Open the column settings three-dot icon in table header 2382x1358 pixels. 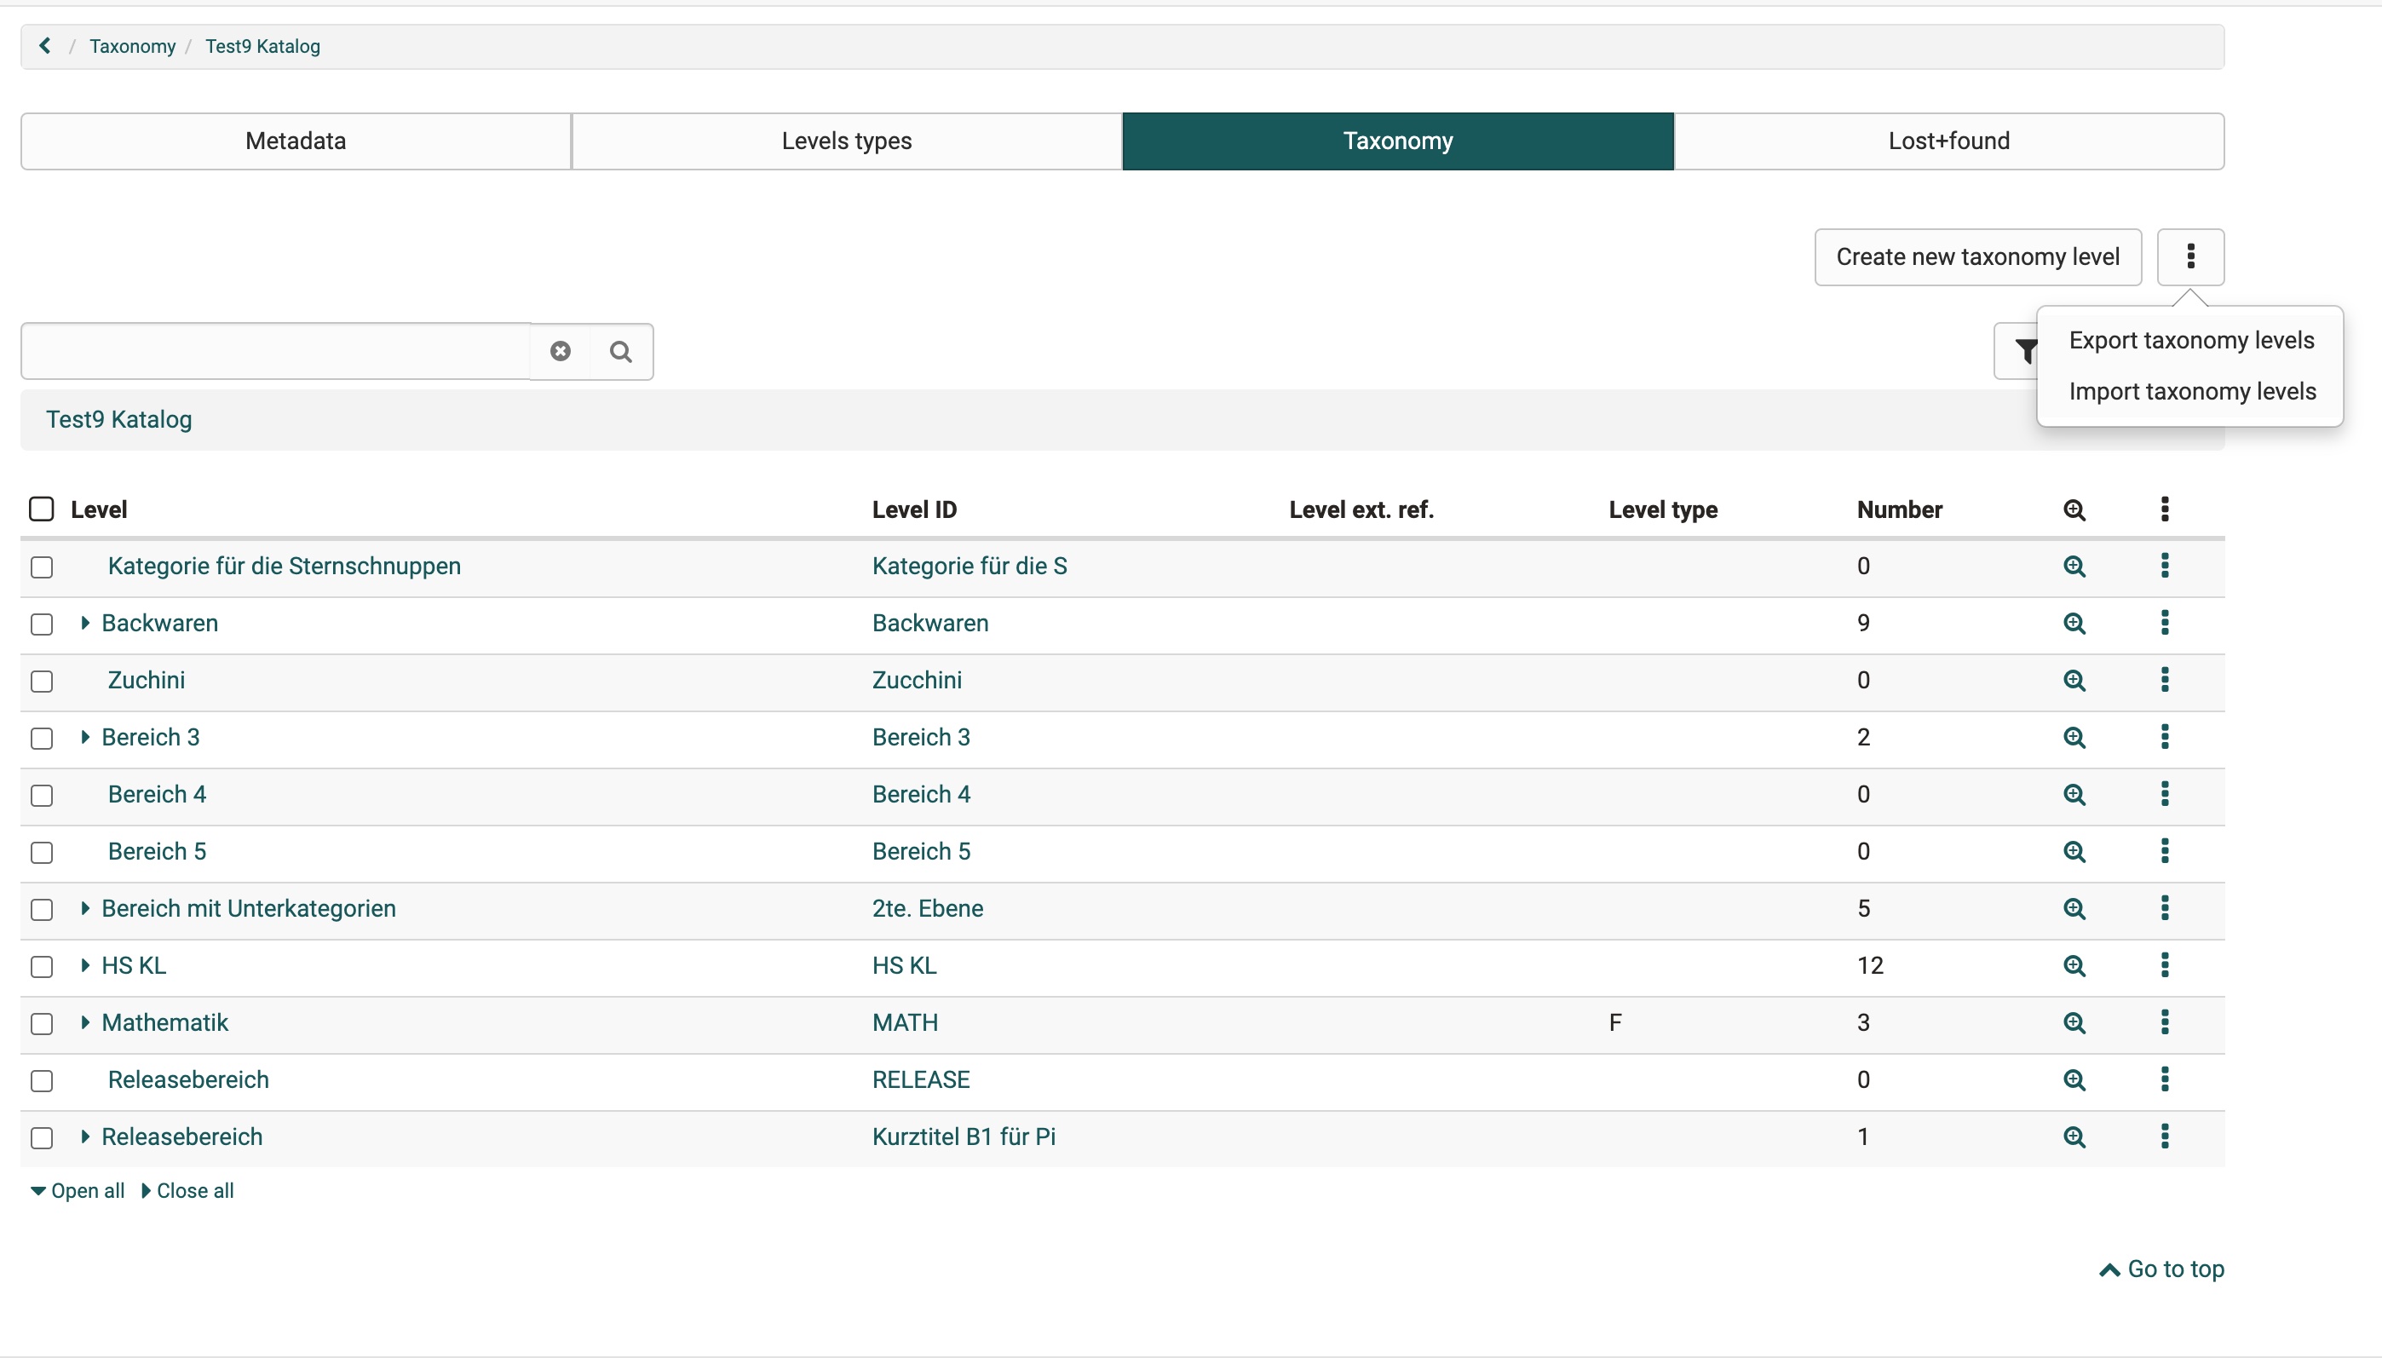[2165, 509]
